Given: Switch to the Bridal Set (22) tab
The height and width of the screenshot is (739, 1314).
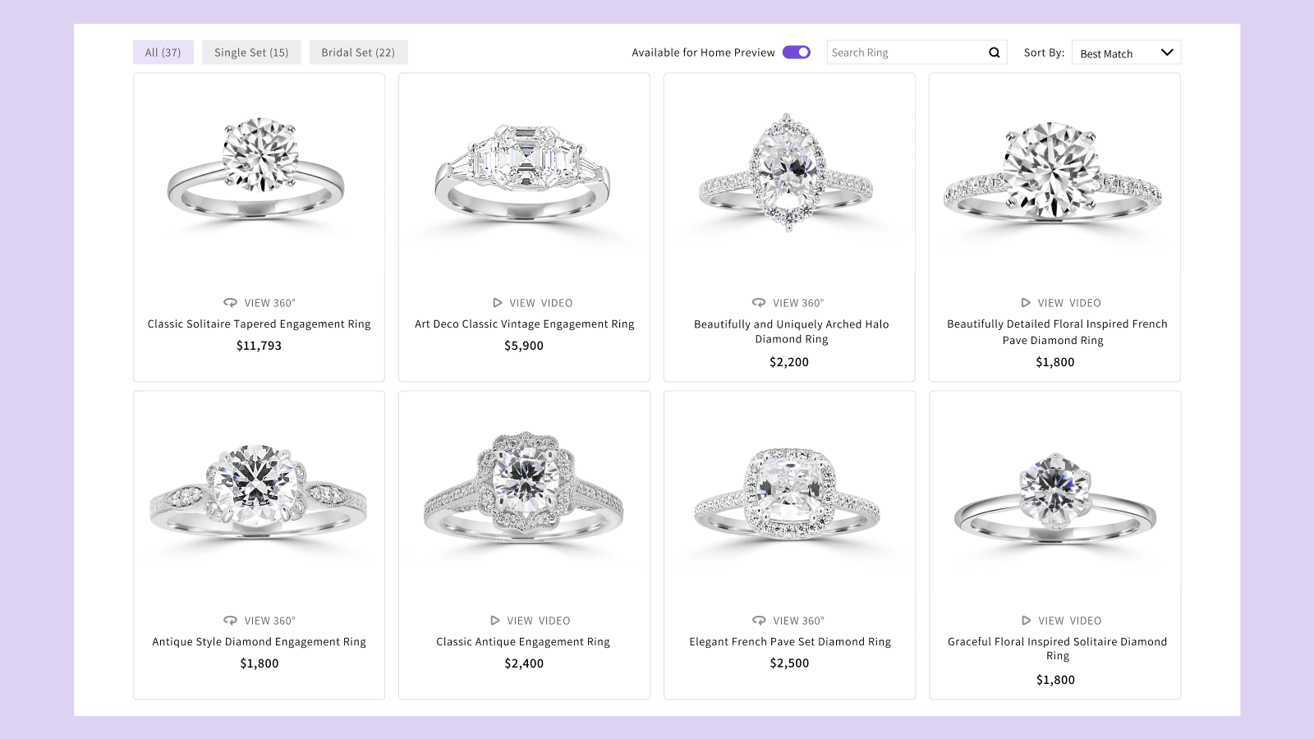Looking at the screenshot, I should coord(358,53).
